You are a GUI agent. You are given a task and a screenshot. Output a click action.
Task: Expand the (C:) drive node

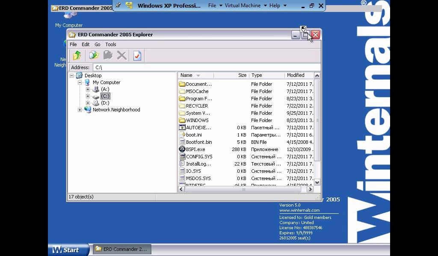(88, 96)
